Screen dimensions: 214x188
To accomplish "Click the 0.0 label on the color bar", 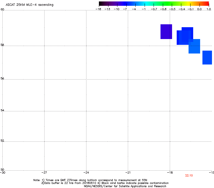I will point(200,9).
